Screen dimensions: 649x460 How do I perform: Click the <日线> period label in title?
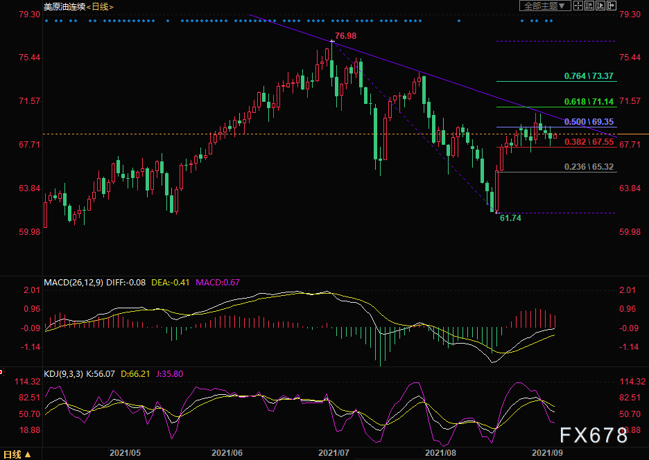pyautogui.click(x=100, y=7)
